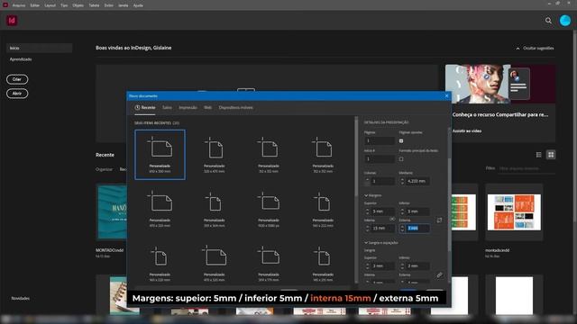Switch to the Web tab
577x324 pixels.
click(x=208, y=108)
